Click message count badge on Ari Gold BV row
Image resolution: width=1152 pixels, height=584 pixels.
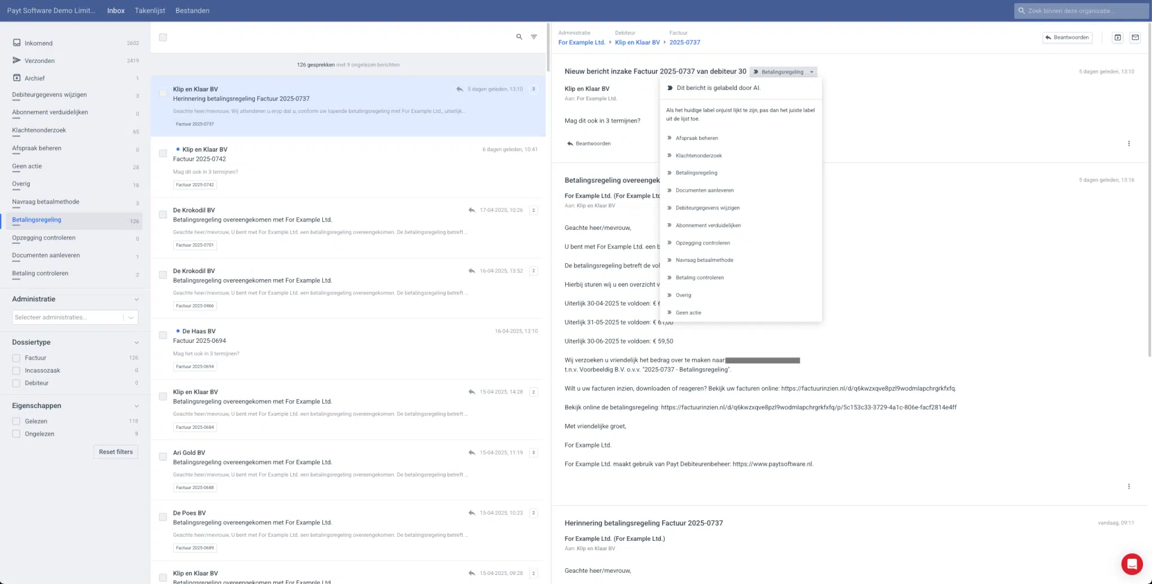(x=533, y=452)
